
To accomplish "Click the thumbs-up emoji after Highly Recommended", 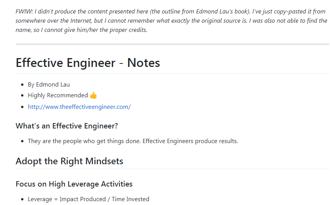I will pos(93,95).
